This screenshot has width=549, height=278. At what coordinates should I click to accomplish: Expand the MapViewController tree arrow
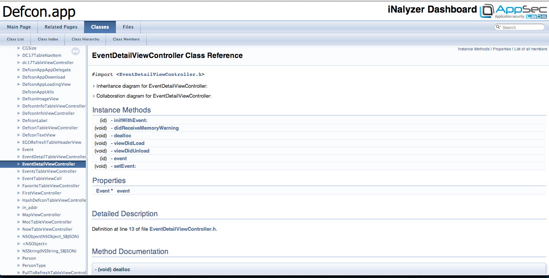pyautogui.click(x=19, y=215)
